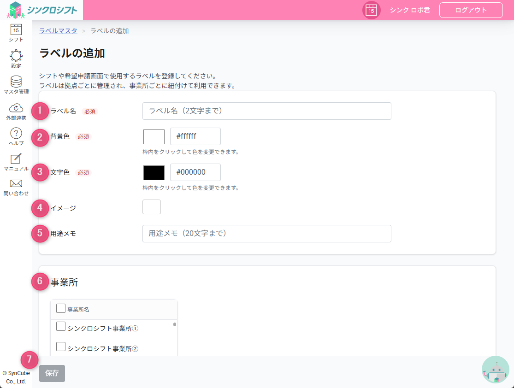Click the robot chat assistant icon
The height and width of the screenshot is (388, 514).
(x=496, y=370)
